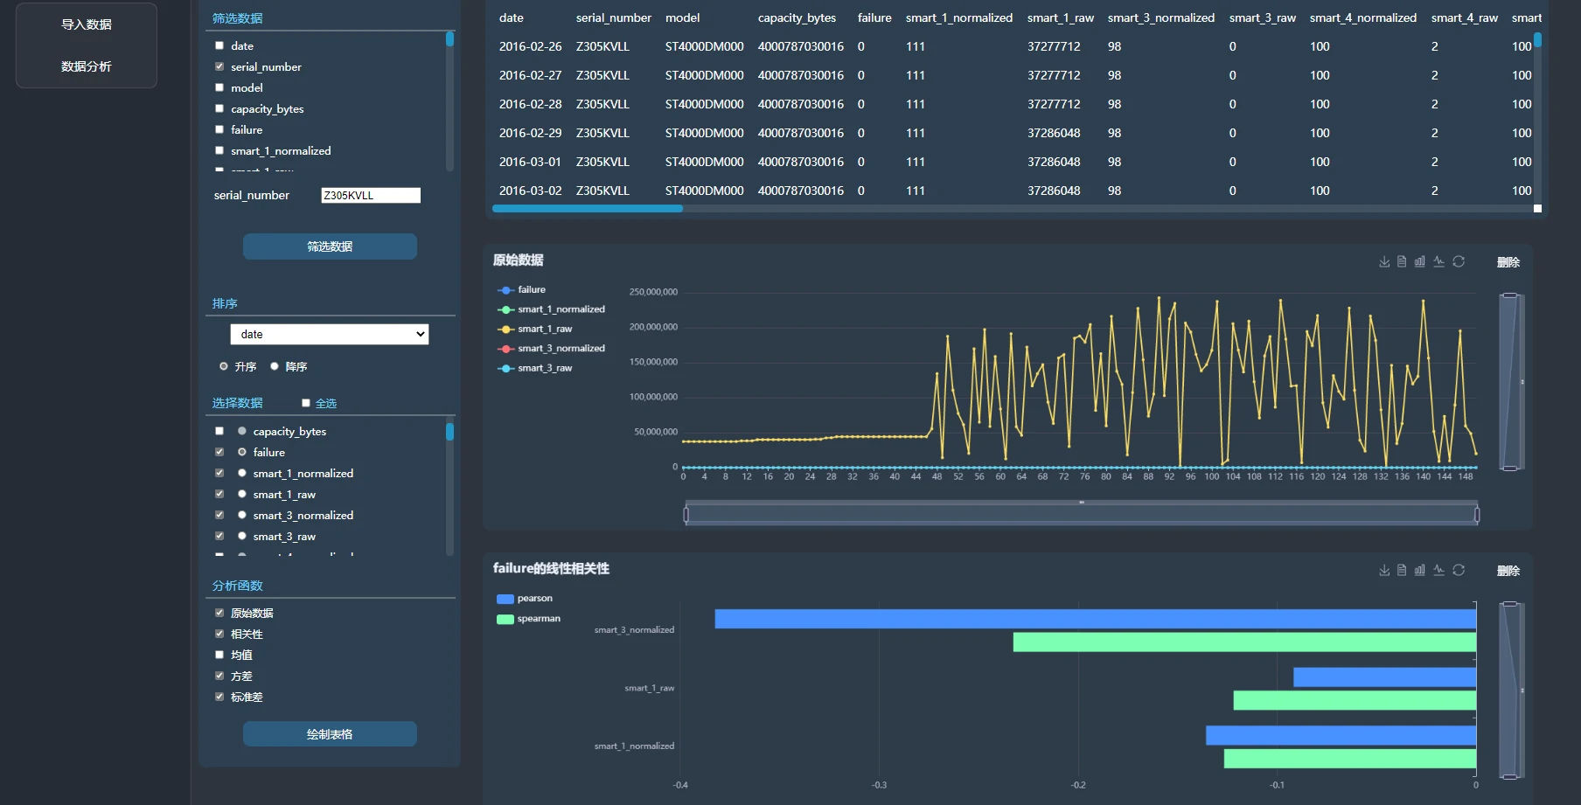
Task: Check the date filter checkbox
Action: 219,45
